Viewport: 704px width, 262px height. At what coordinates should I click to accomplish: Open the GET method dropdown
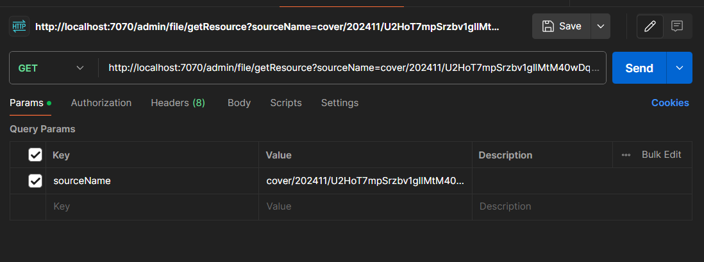pyautogui.click(x=53, y=68)
